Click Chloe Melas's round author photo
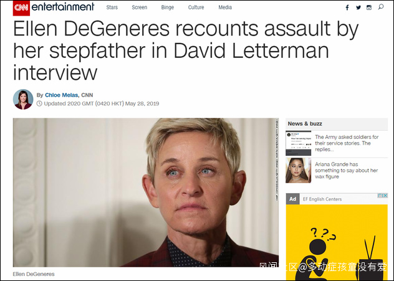The height and width of the screenshot is (281, 394). pyautogui.click(x=23, y=99)
